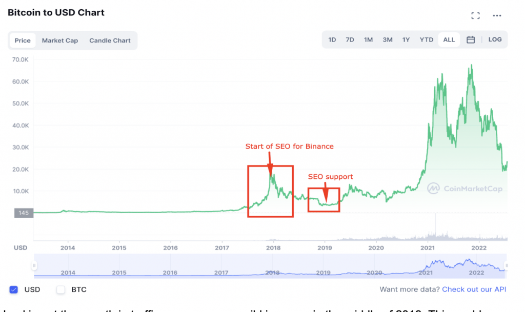Select the YTD time range
The height and width of the screenshot is (312, 525).
426,40
